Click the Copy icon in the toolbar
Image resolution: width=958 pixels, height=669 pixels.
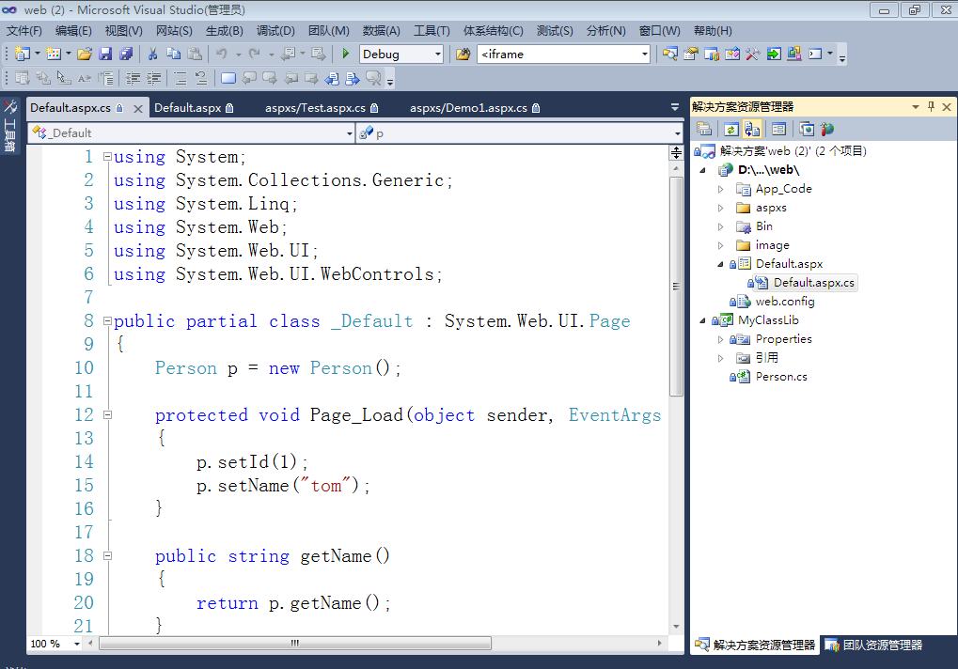[x=174, y=54]
